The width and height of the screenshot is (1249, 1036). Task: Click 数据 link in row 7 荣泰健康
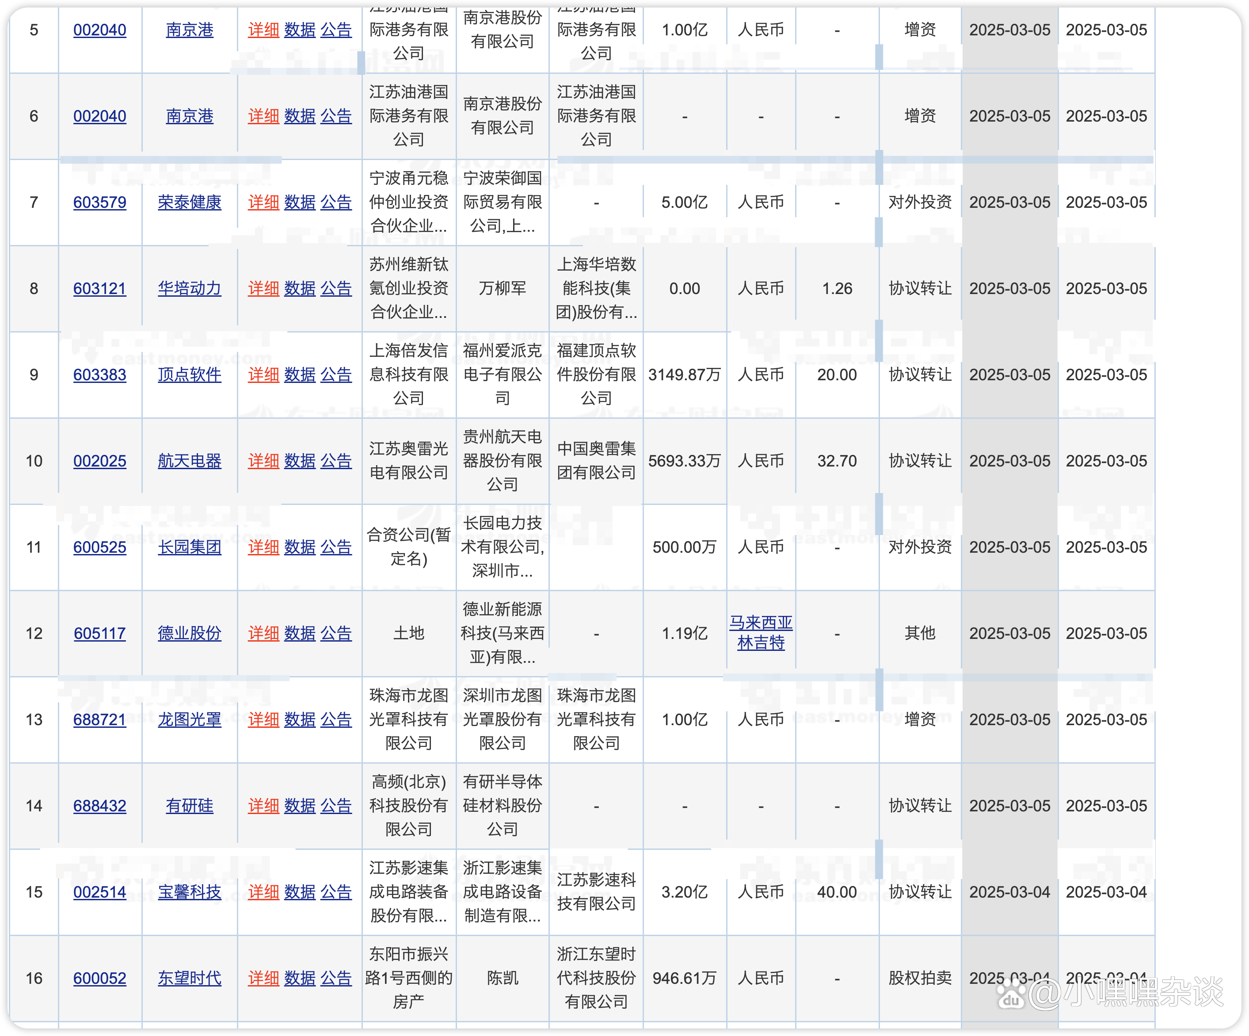(x=300, y=203)
